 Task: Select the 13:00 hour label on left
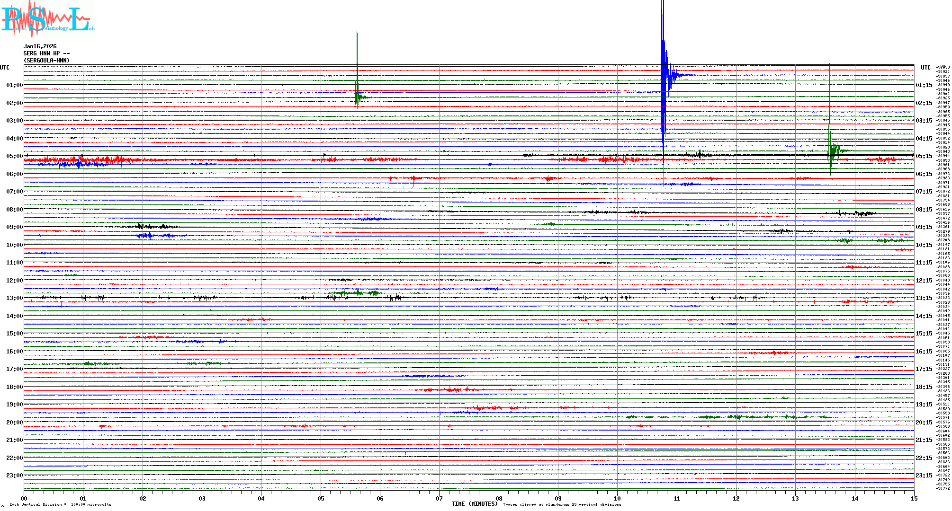click(14, 298)
